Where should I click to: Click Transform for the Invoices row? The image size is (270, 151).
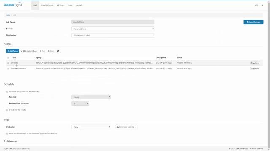(x=255, y=63)
